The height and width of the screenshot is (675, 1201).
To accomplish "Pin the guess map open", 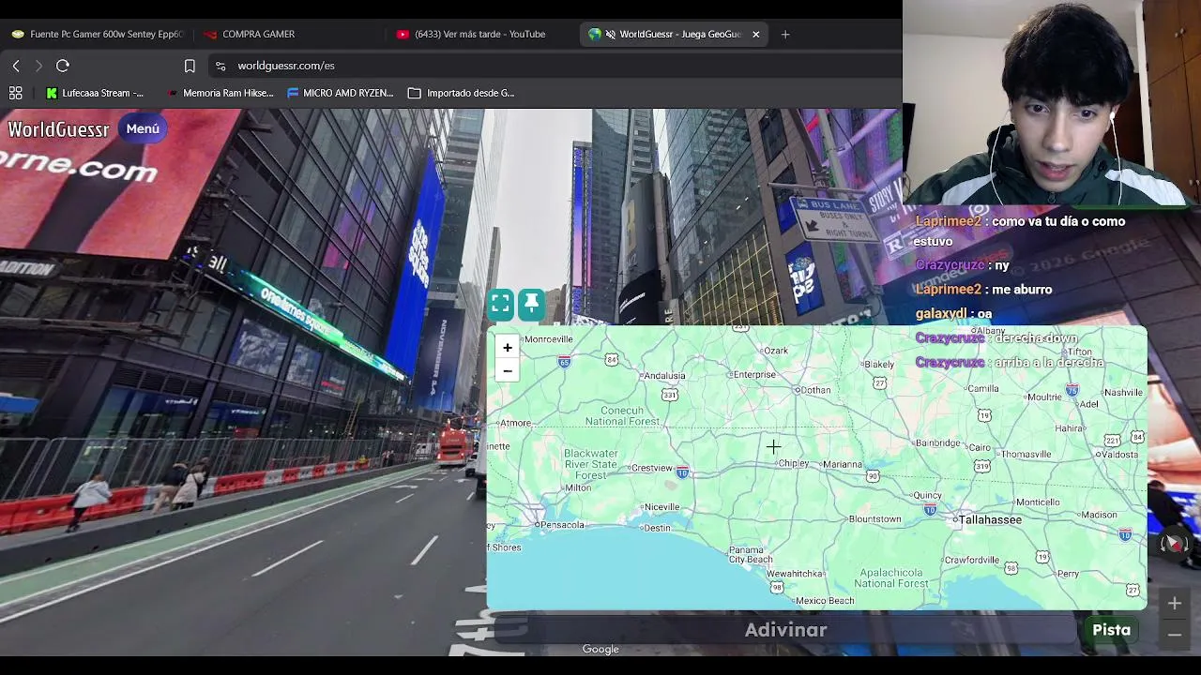I will click(x=531, y=304).
